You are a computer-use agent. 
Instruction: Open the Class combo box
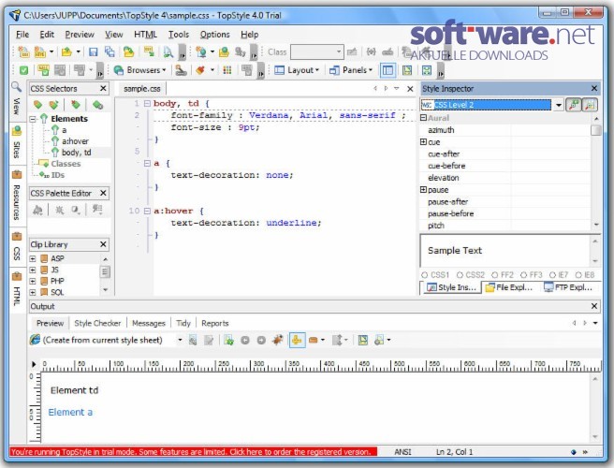(x=317, y=51)
